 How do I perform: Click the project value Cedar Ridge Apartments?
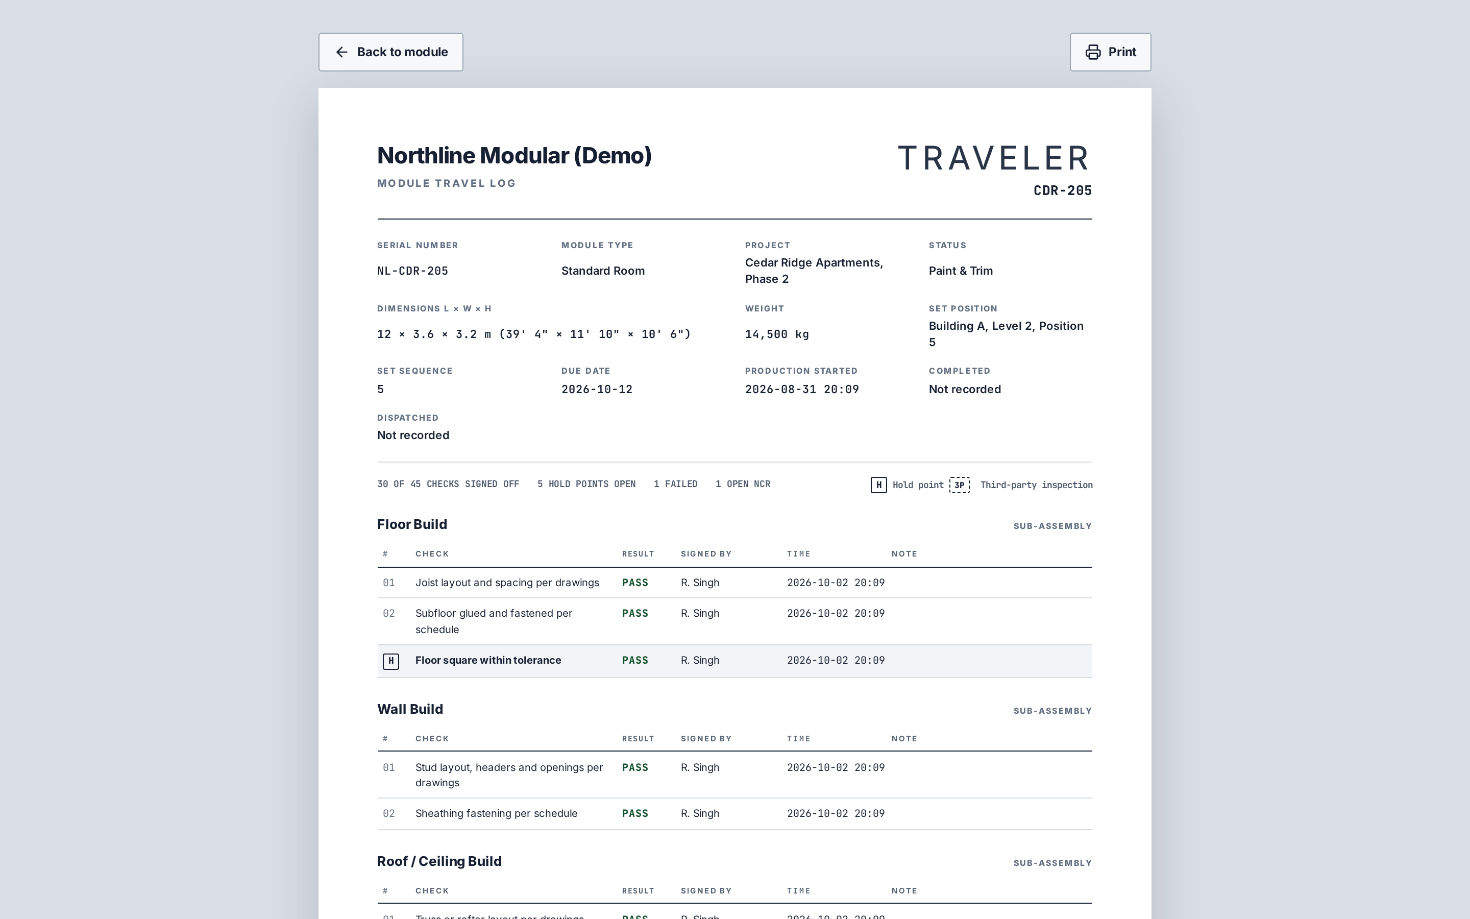[814, 271]
